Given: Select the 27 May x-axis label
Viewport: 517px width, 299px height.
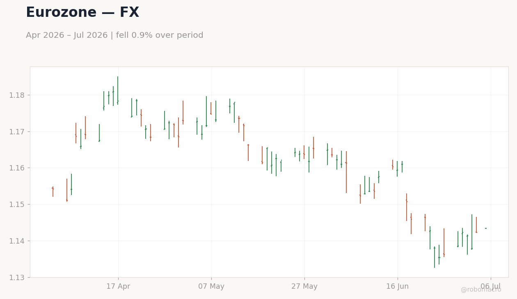Looking at the screenshot, I should click(x=304, y=287).
